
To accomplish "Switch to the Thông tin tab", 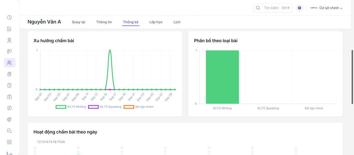I will [x=104, y=22].
